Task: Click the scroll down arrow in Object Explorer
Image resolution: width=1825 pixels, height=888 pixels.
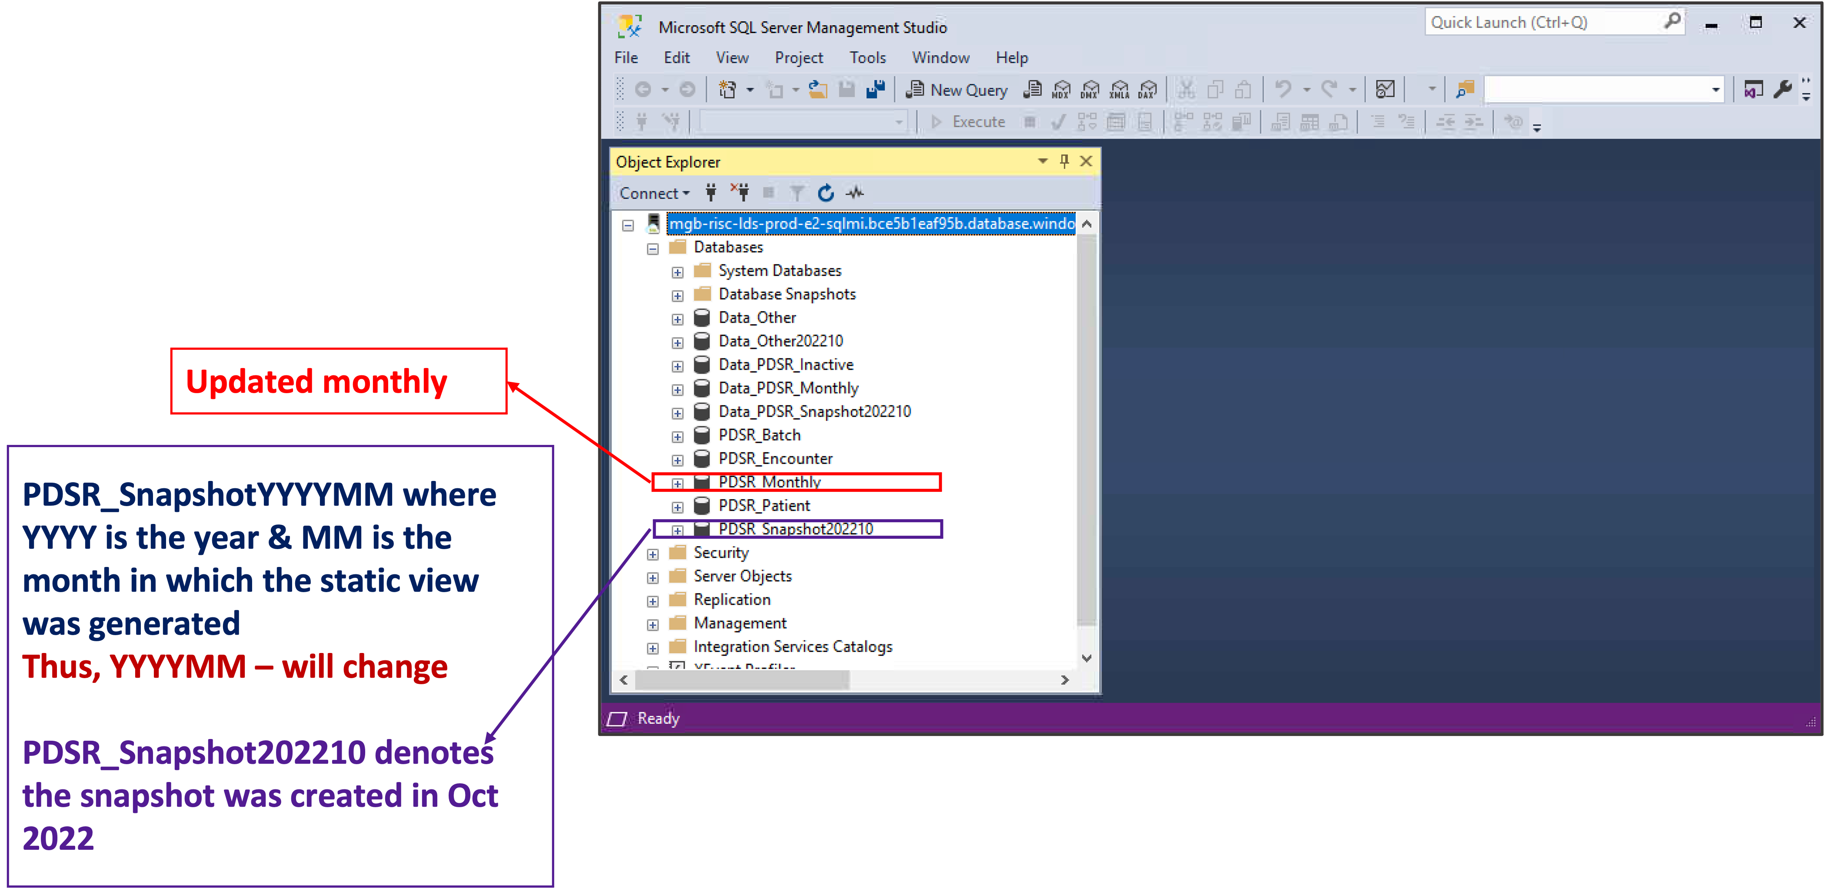Action: coord(1087,658)
